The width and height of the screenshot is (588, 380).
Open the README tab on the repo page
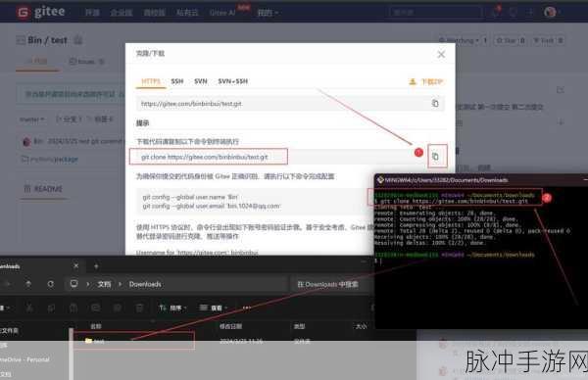(43, 188)
